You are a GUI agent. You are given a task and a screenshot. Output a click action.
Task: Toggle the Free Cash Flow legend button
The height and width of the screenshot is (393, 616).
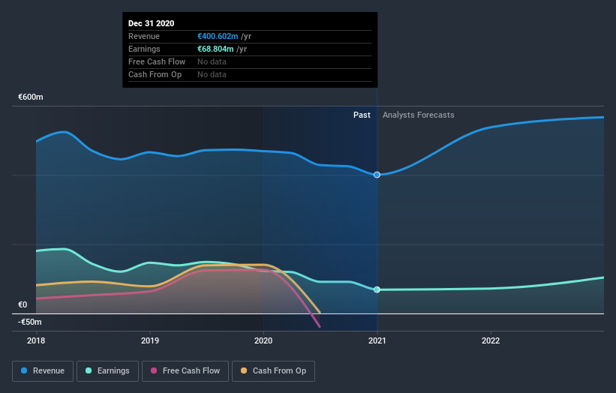click(185, 371)
